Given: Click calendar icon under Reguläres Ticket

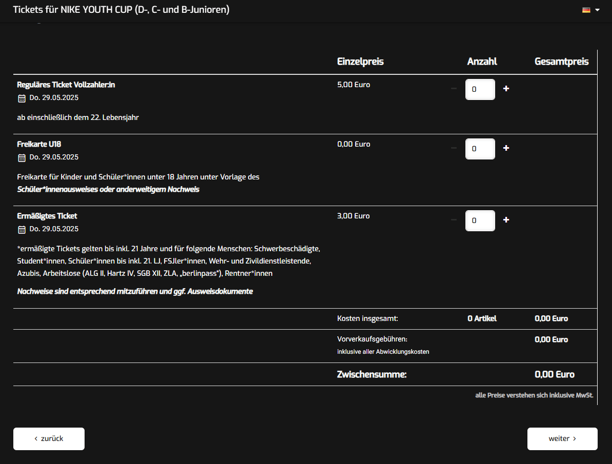Looking at the screenshot, I should (x=22, y=98).
